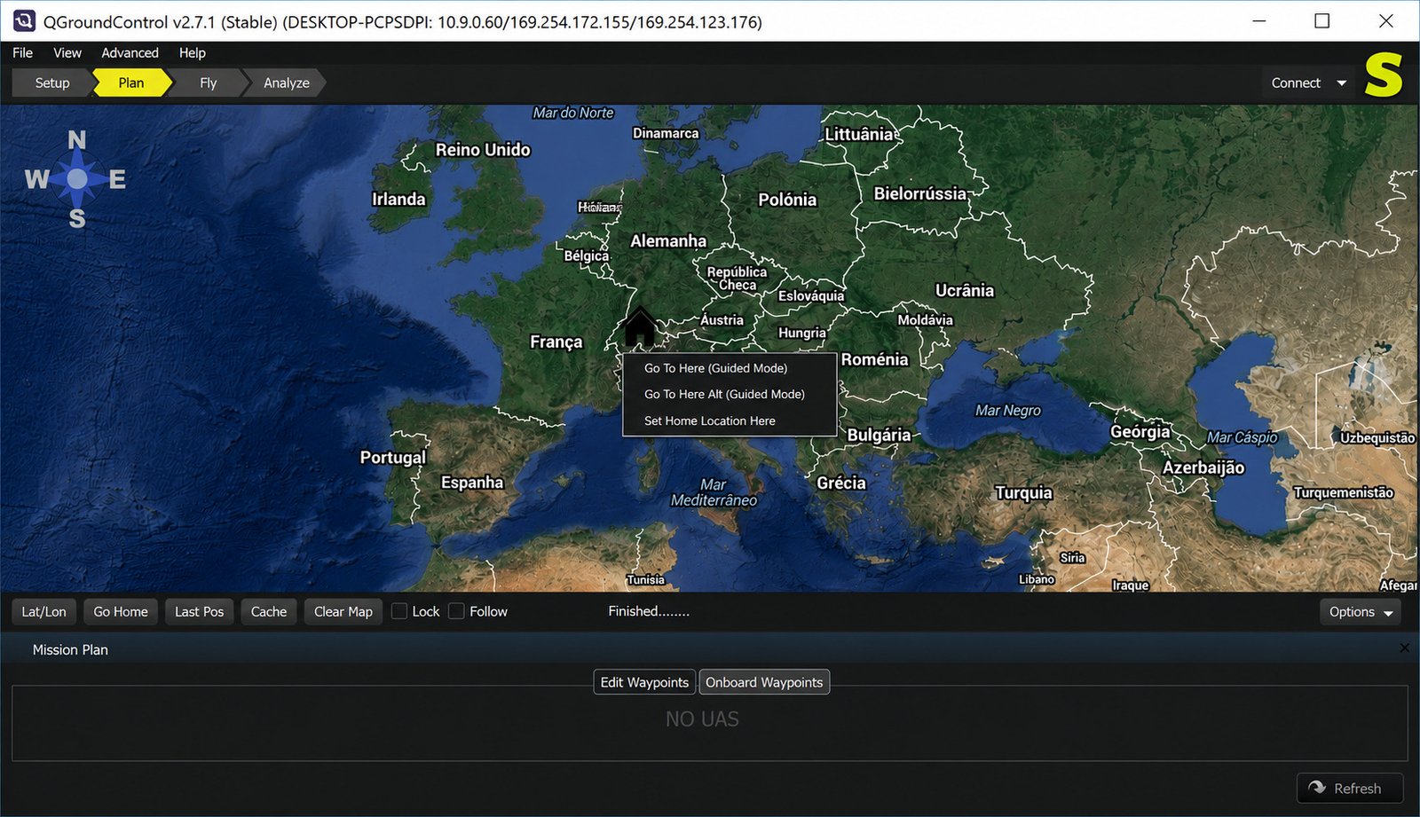1420x817 pixels.
Task: Choose Go To Here Alt (Guided Mode)
Action: point(729,395)
